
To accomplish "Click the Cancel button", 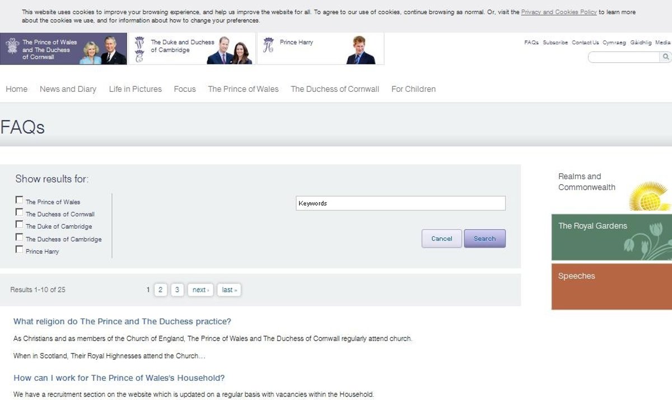I will pyautogui.click(x=442, y=239).
